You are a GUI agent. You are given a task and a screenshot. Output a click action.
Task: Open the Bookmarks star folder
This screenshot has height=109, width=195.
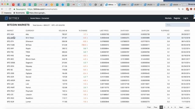point(19,13)
